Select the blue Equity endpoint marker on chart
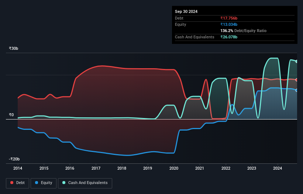The image size is (303, 194). click(296, 90)
